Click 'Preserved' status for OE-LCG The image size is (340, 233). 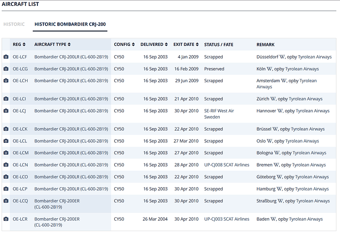coord(214,68)
